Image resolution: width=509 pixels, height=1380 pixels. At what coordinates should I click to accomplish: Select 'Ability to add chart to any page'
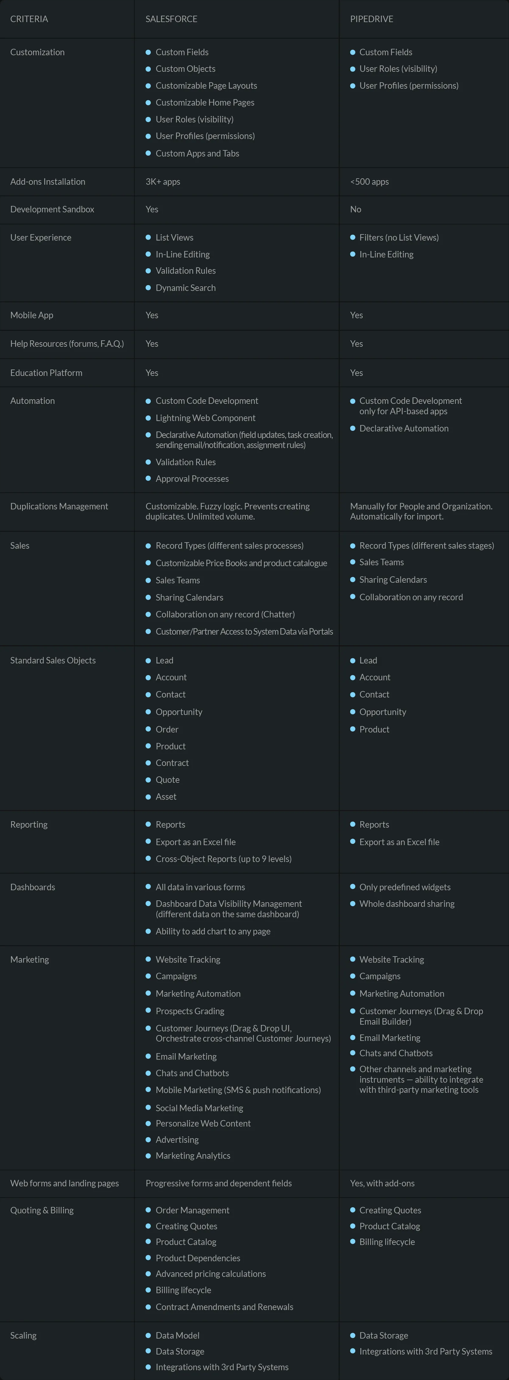coord(213,932)
